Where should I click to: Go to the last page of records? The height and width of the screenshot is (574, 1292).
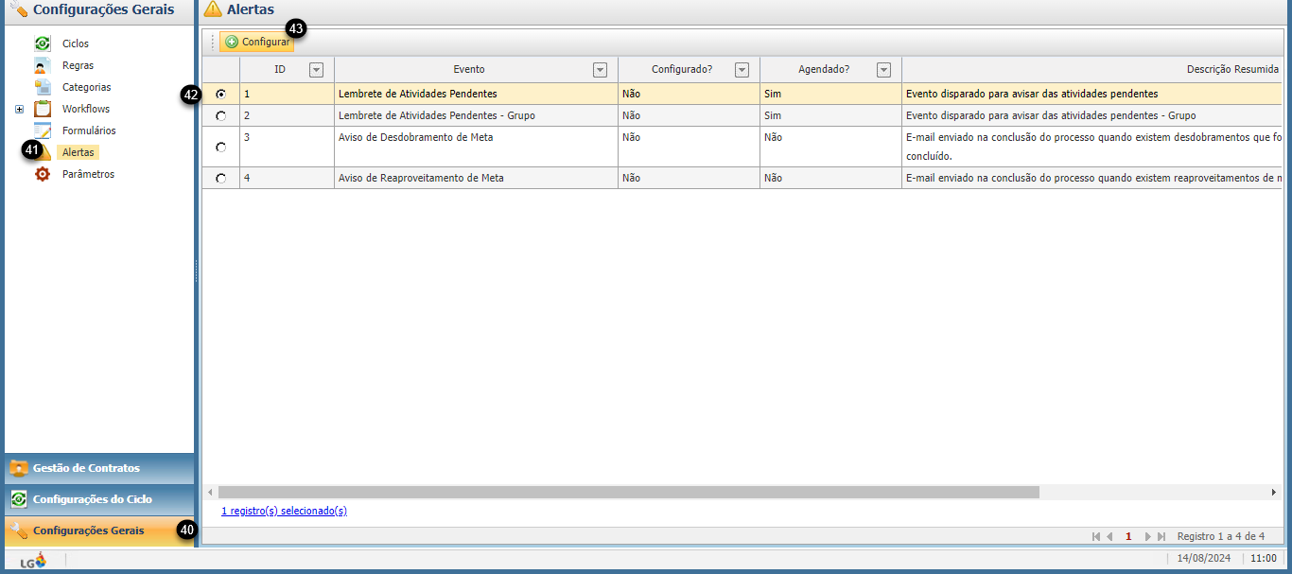pos(1161,536)
